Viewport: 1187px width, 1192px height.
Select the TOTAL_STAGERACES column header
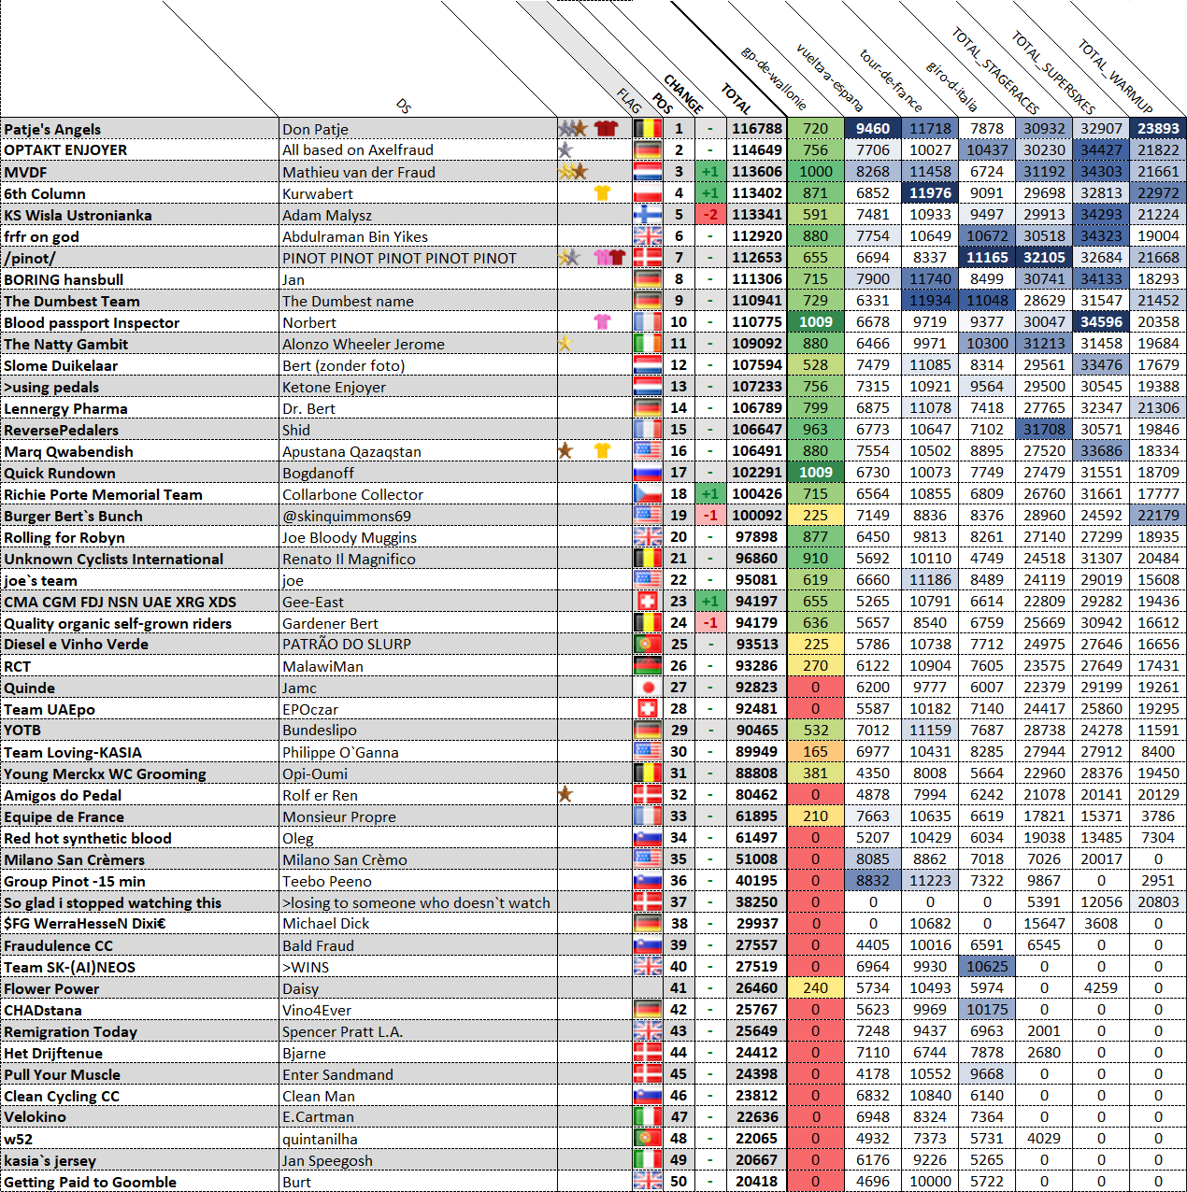[x=995, y=70]
